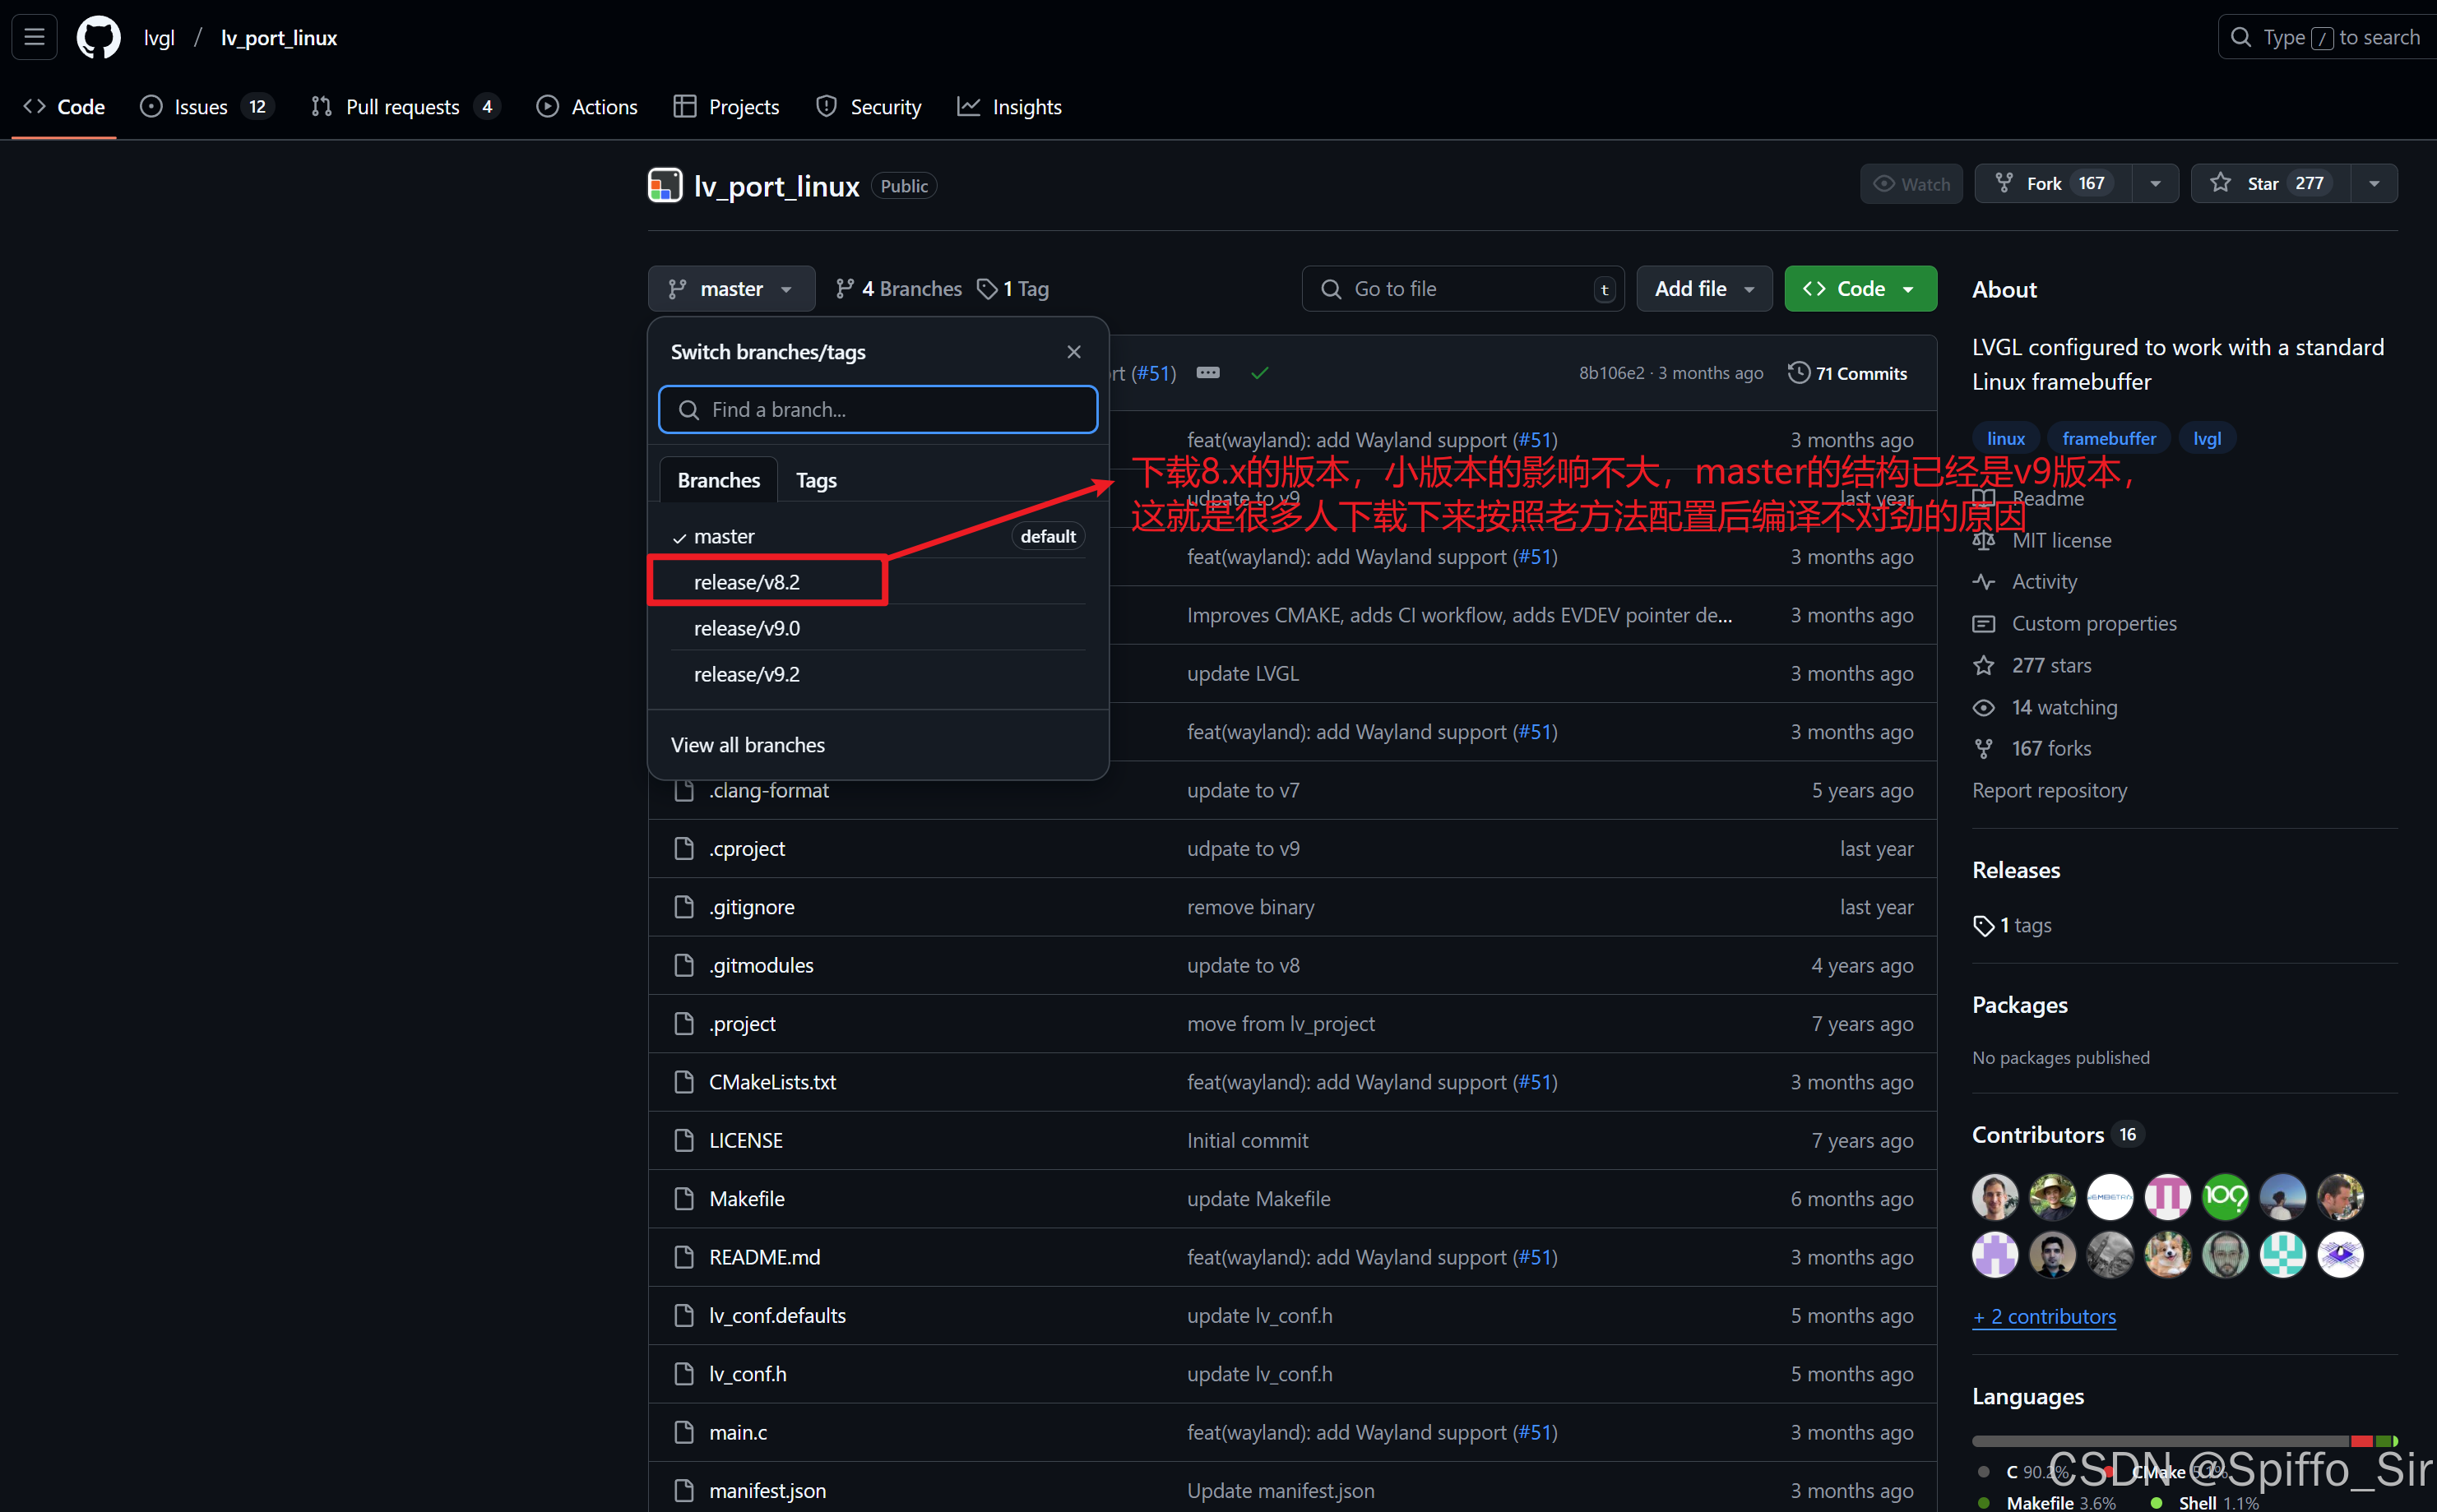Viewport: 2437px width, 1512px height.
Task: Click View all branches link
Action: [748, 745]
